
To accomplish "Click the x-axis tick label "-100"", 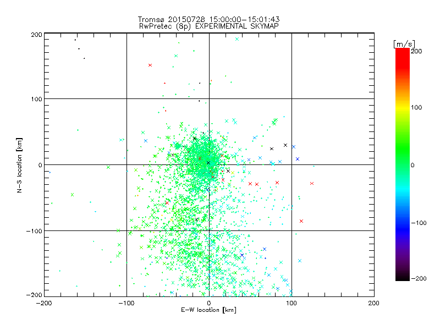I will (127, 303).
